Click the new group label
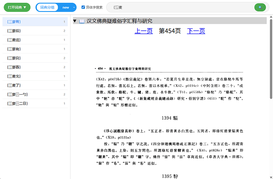Screen dimensions: 273x179 click(66, 8)
